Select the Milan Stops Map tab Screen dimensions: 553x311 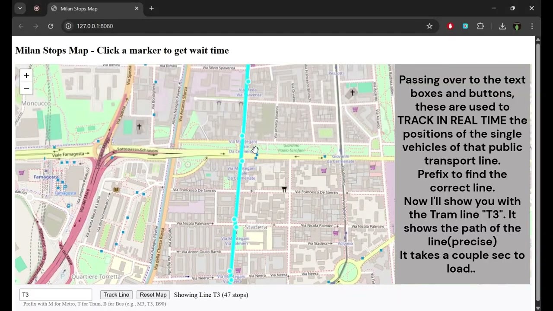(x=94, y=8)
